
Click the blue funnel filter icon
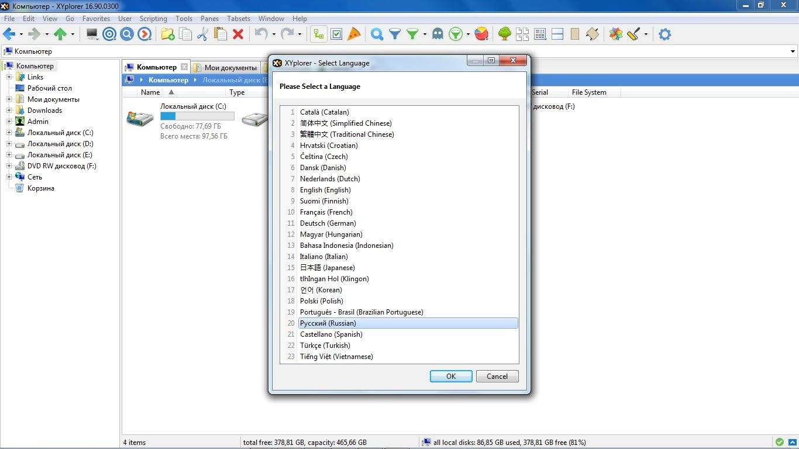click(x=395, y=34)
